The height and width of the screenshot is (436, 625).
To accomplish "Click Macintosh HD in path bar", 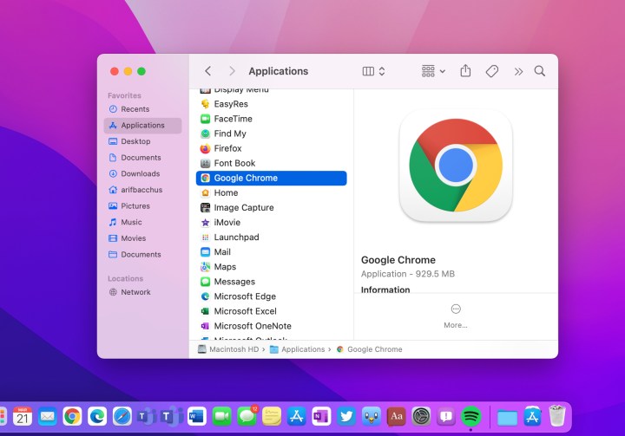I will pos(229,349).
